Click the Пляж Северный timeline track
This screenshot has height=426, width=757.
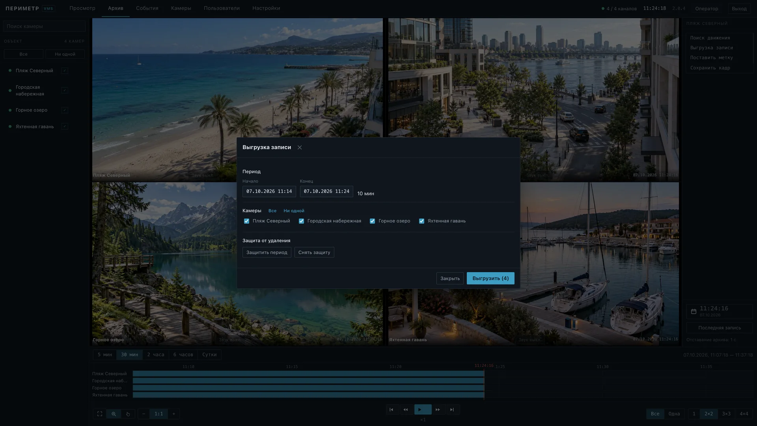click(308, 374)
